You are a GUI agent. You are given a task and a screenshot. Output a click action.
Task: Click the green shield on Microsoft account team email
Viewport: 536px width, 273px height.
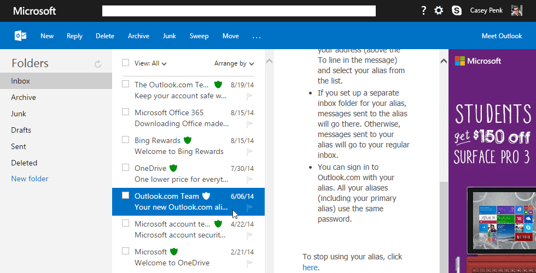[218, 224]
